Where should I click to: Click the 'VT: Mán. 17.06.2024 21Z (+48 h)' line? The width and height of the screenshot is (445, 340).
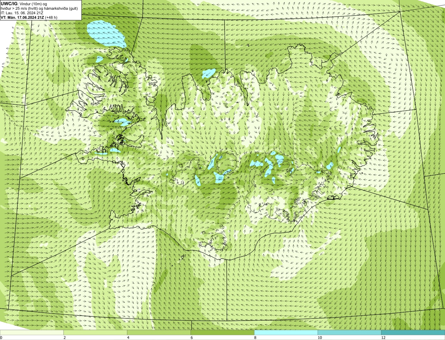[x=29, y=17]
